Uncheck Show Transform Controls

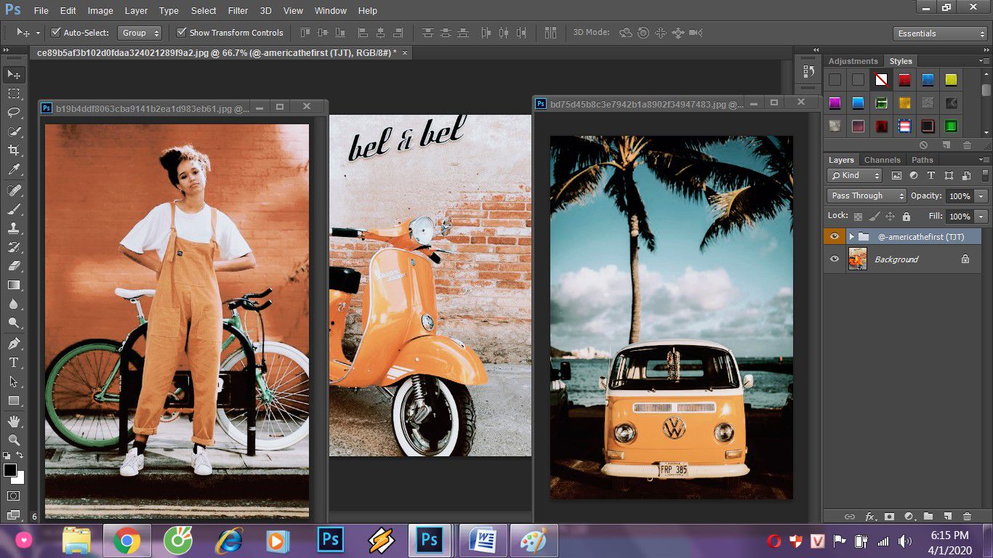(182, 33)
